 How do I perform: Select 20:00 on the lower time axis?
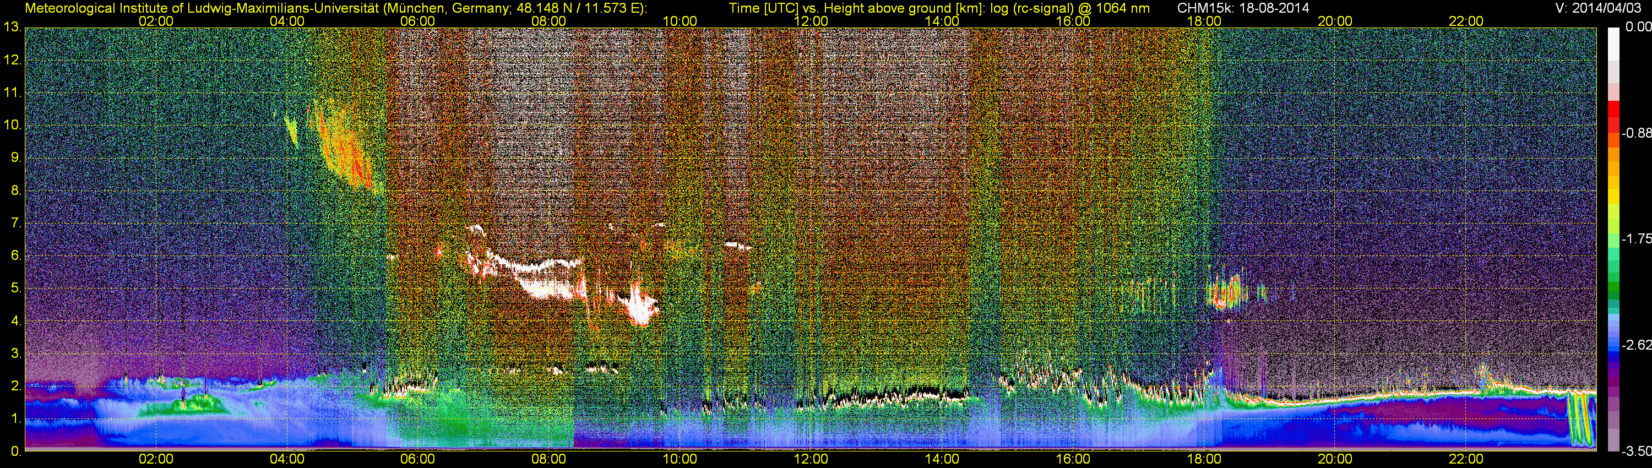[x=1335, y=459]
